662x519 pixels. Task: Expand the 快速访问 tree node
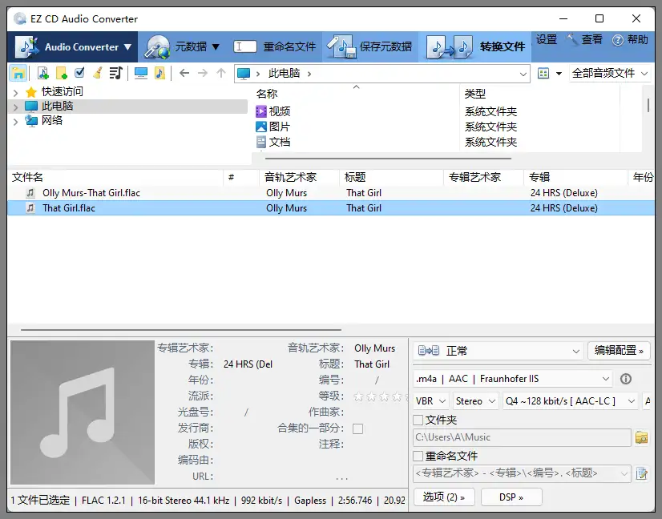[x=15, y=92]
